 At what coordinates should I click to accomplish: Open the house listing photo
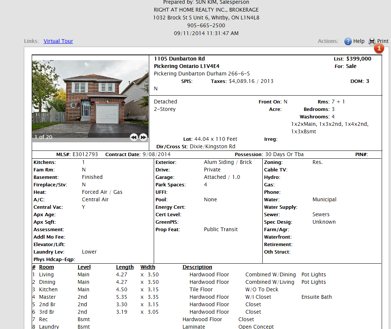click(90, 97)
